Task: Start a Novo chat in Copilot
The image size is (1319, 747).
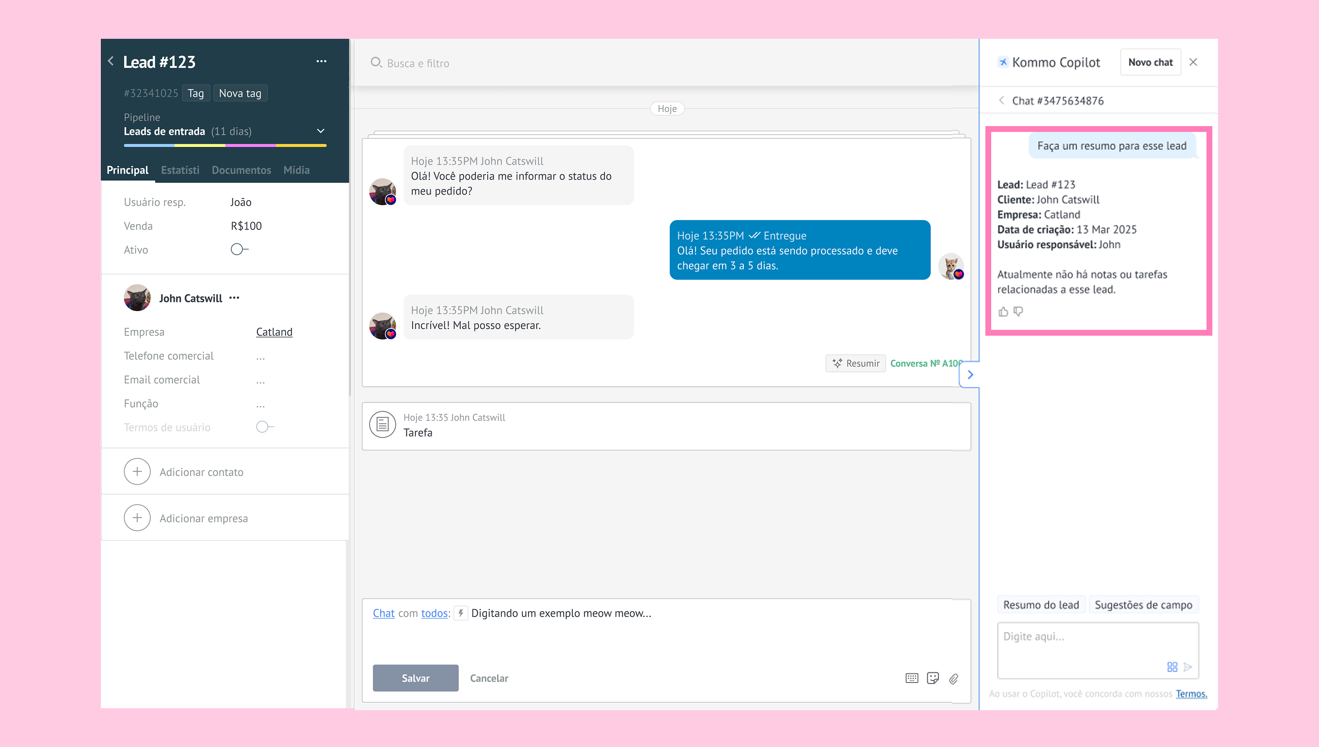Action: (x=1150, y=62)
